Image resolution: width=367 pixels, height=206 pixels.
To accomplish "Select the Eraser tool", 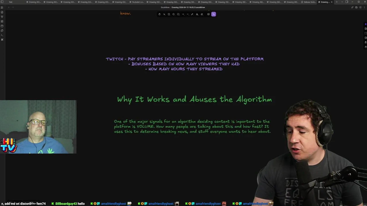I will pyautogui.click(x=202, y=14).
